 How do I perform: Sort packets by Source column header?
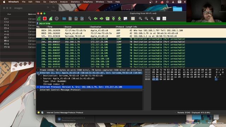77,27
